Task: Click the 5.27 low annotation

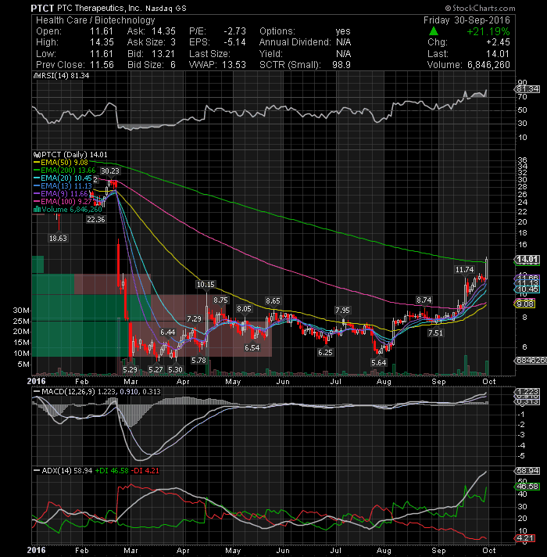Action: [156, 369]
